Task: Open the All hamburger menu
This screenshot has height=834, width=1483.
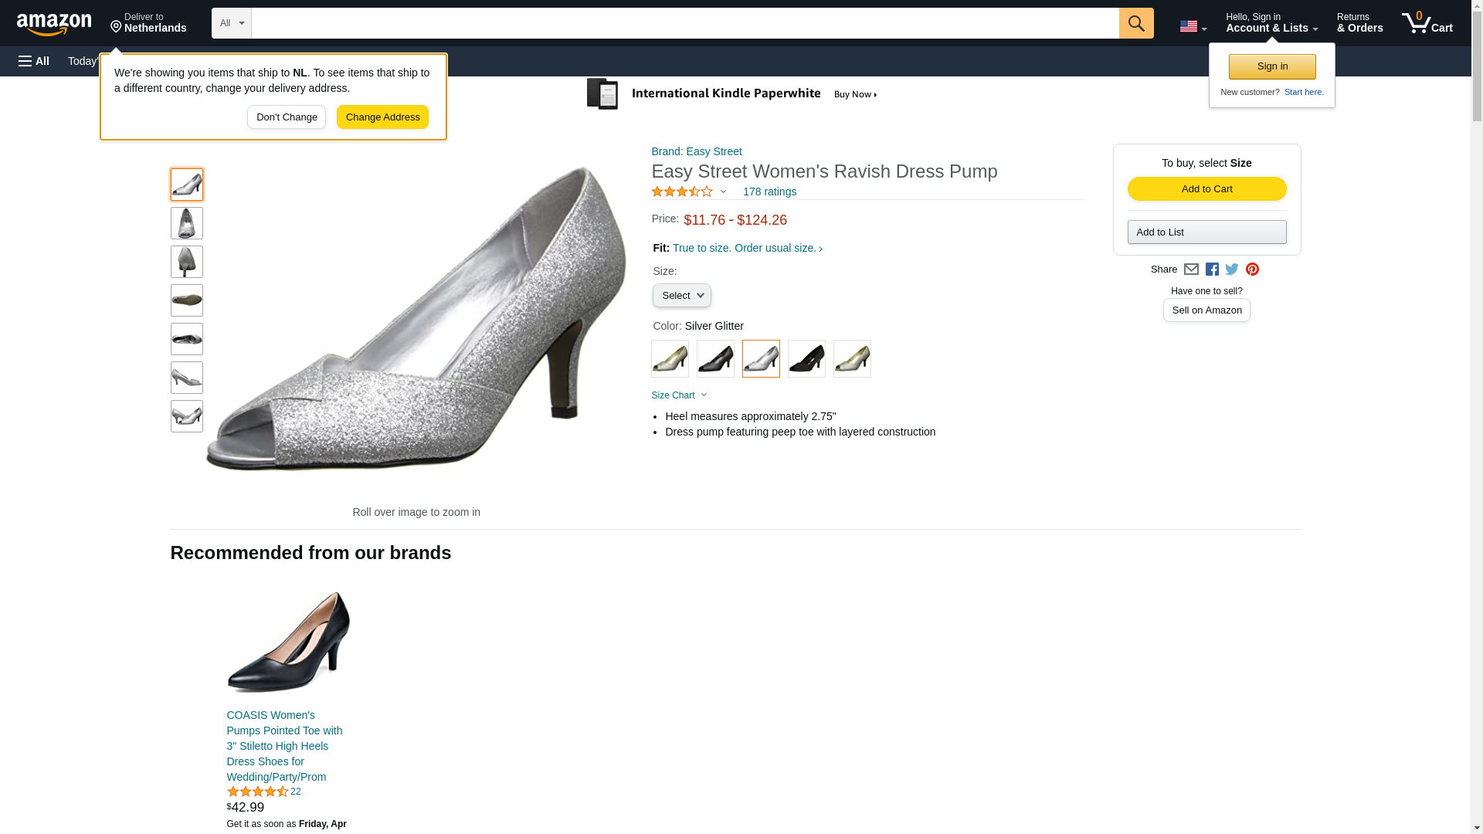Action: 34,61
